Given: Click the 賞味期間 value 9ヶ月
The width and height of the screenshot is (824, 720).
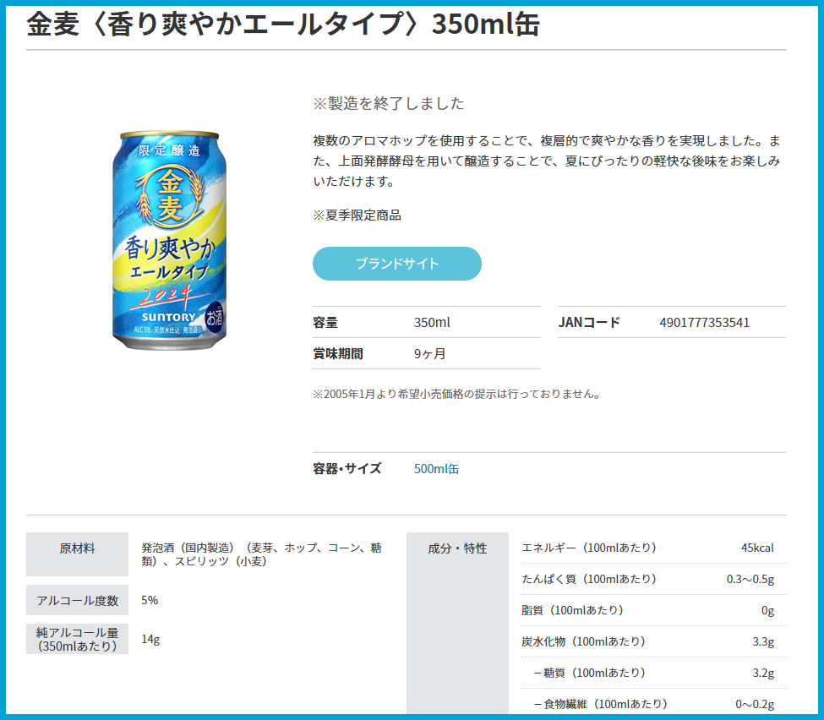Looking at the screenshot, I should 430,354.
